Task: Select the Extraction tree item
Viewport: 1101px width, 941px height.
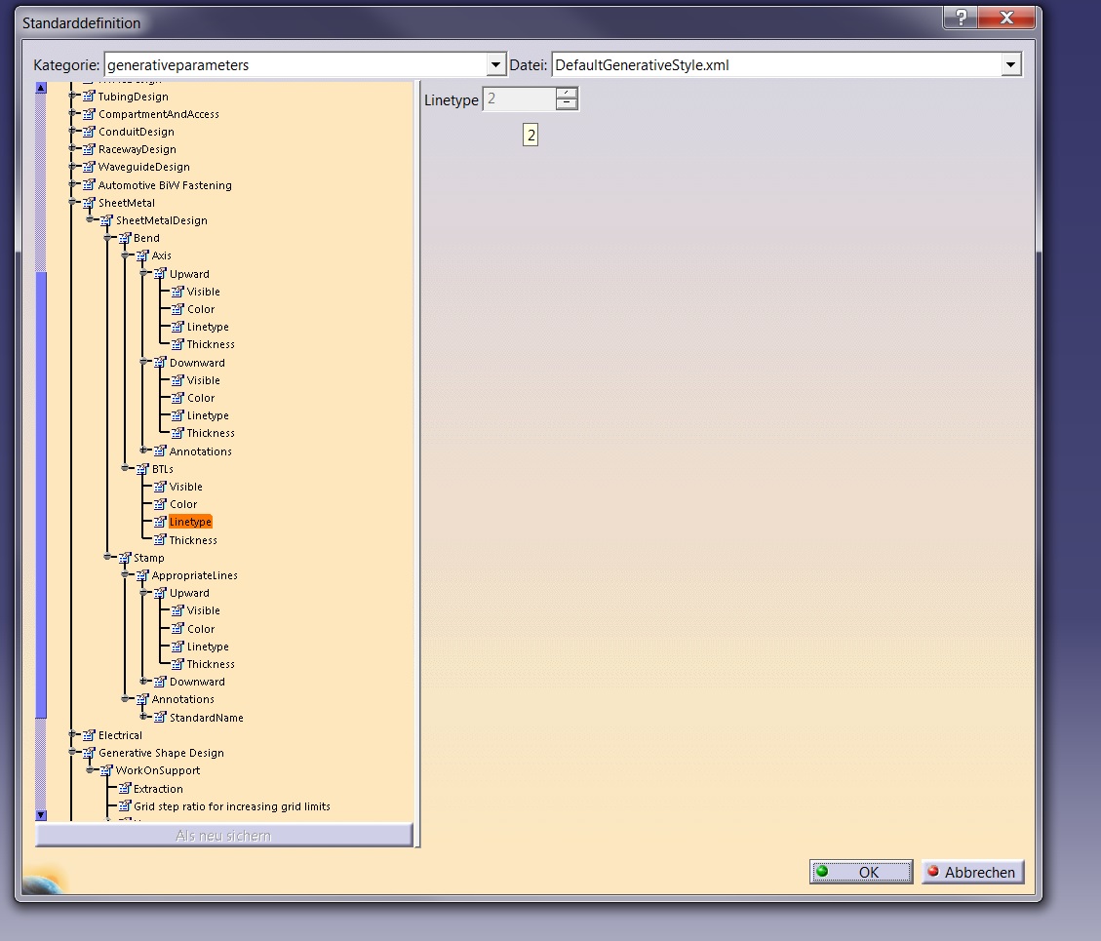Action: coord(158,789)
